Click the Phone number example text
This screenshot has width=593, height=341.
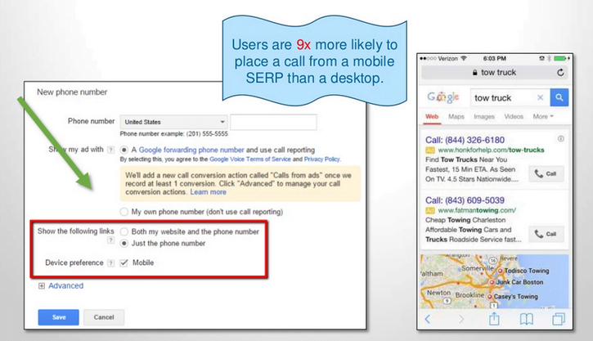pos(174,134)
